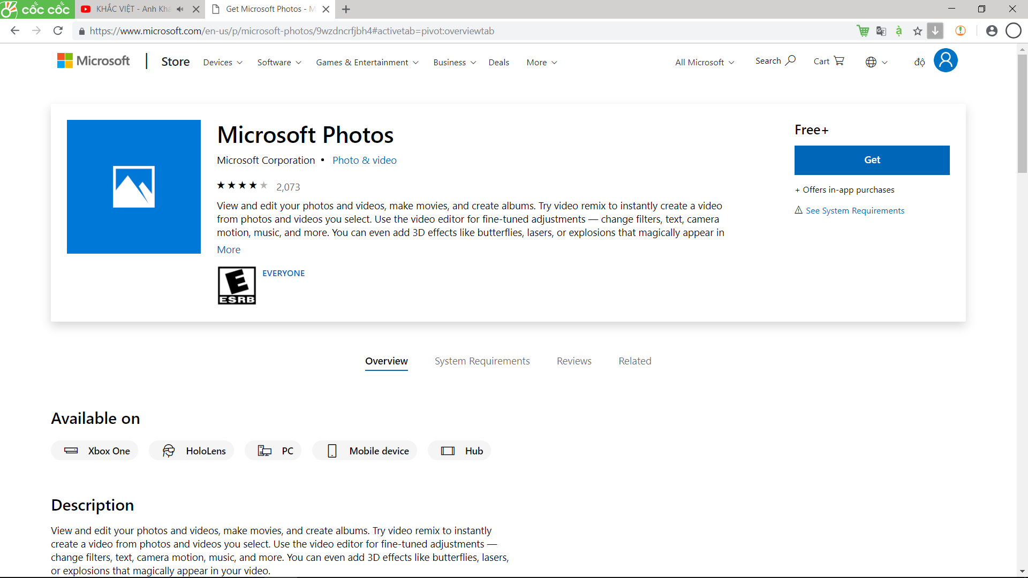Toggle Vietnamese accent typing icon
The width and height of the screenshot is (1028, 578).
899,31
